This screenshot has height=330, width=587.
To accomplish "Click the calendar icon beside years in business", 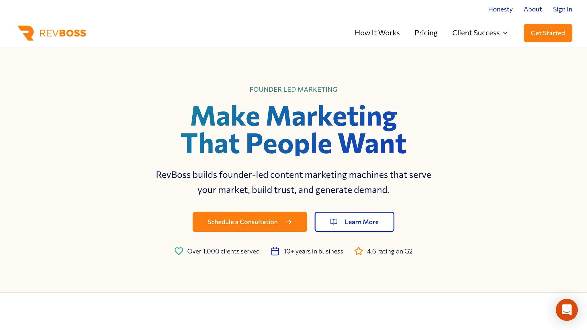I will coord(275,251).
